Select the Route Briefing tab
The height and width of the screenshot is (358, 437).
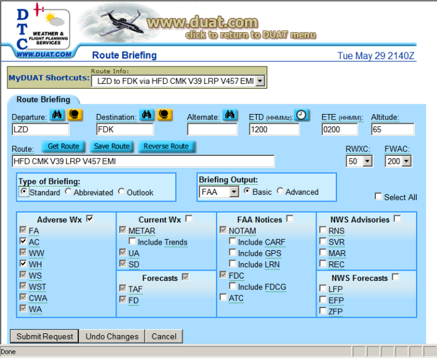click(43, 100)
